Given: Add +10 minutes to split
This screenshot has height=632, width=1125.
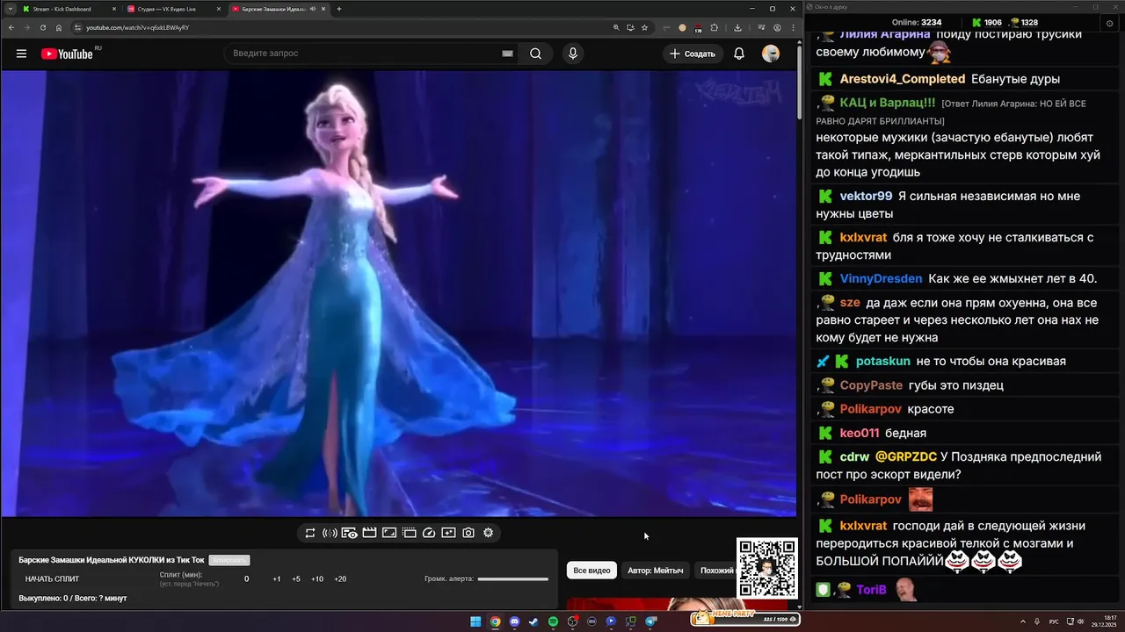Looking at the screenshot, I should 317,579.
